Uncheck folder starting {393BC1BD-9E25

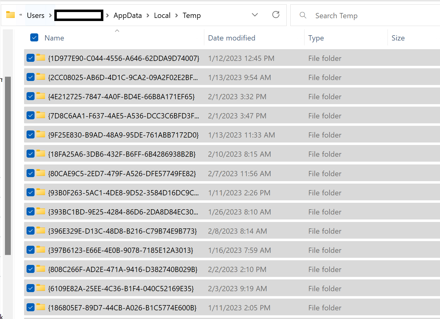[31, 211]
